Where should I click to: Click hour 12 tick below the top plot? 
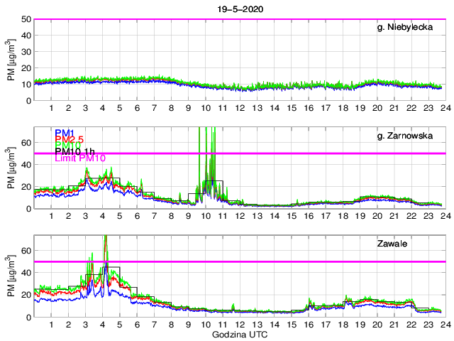[x=239, y=109]
